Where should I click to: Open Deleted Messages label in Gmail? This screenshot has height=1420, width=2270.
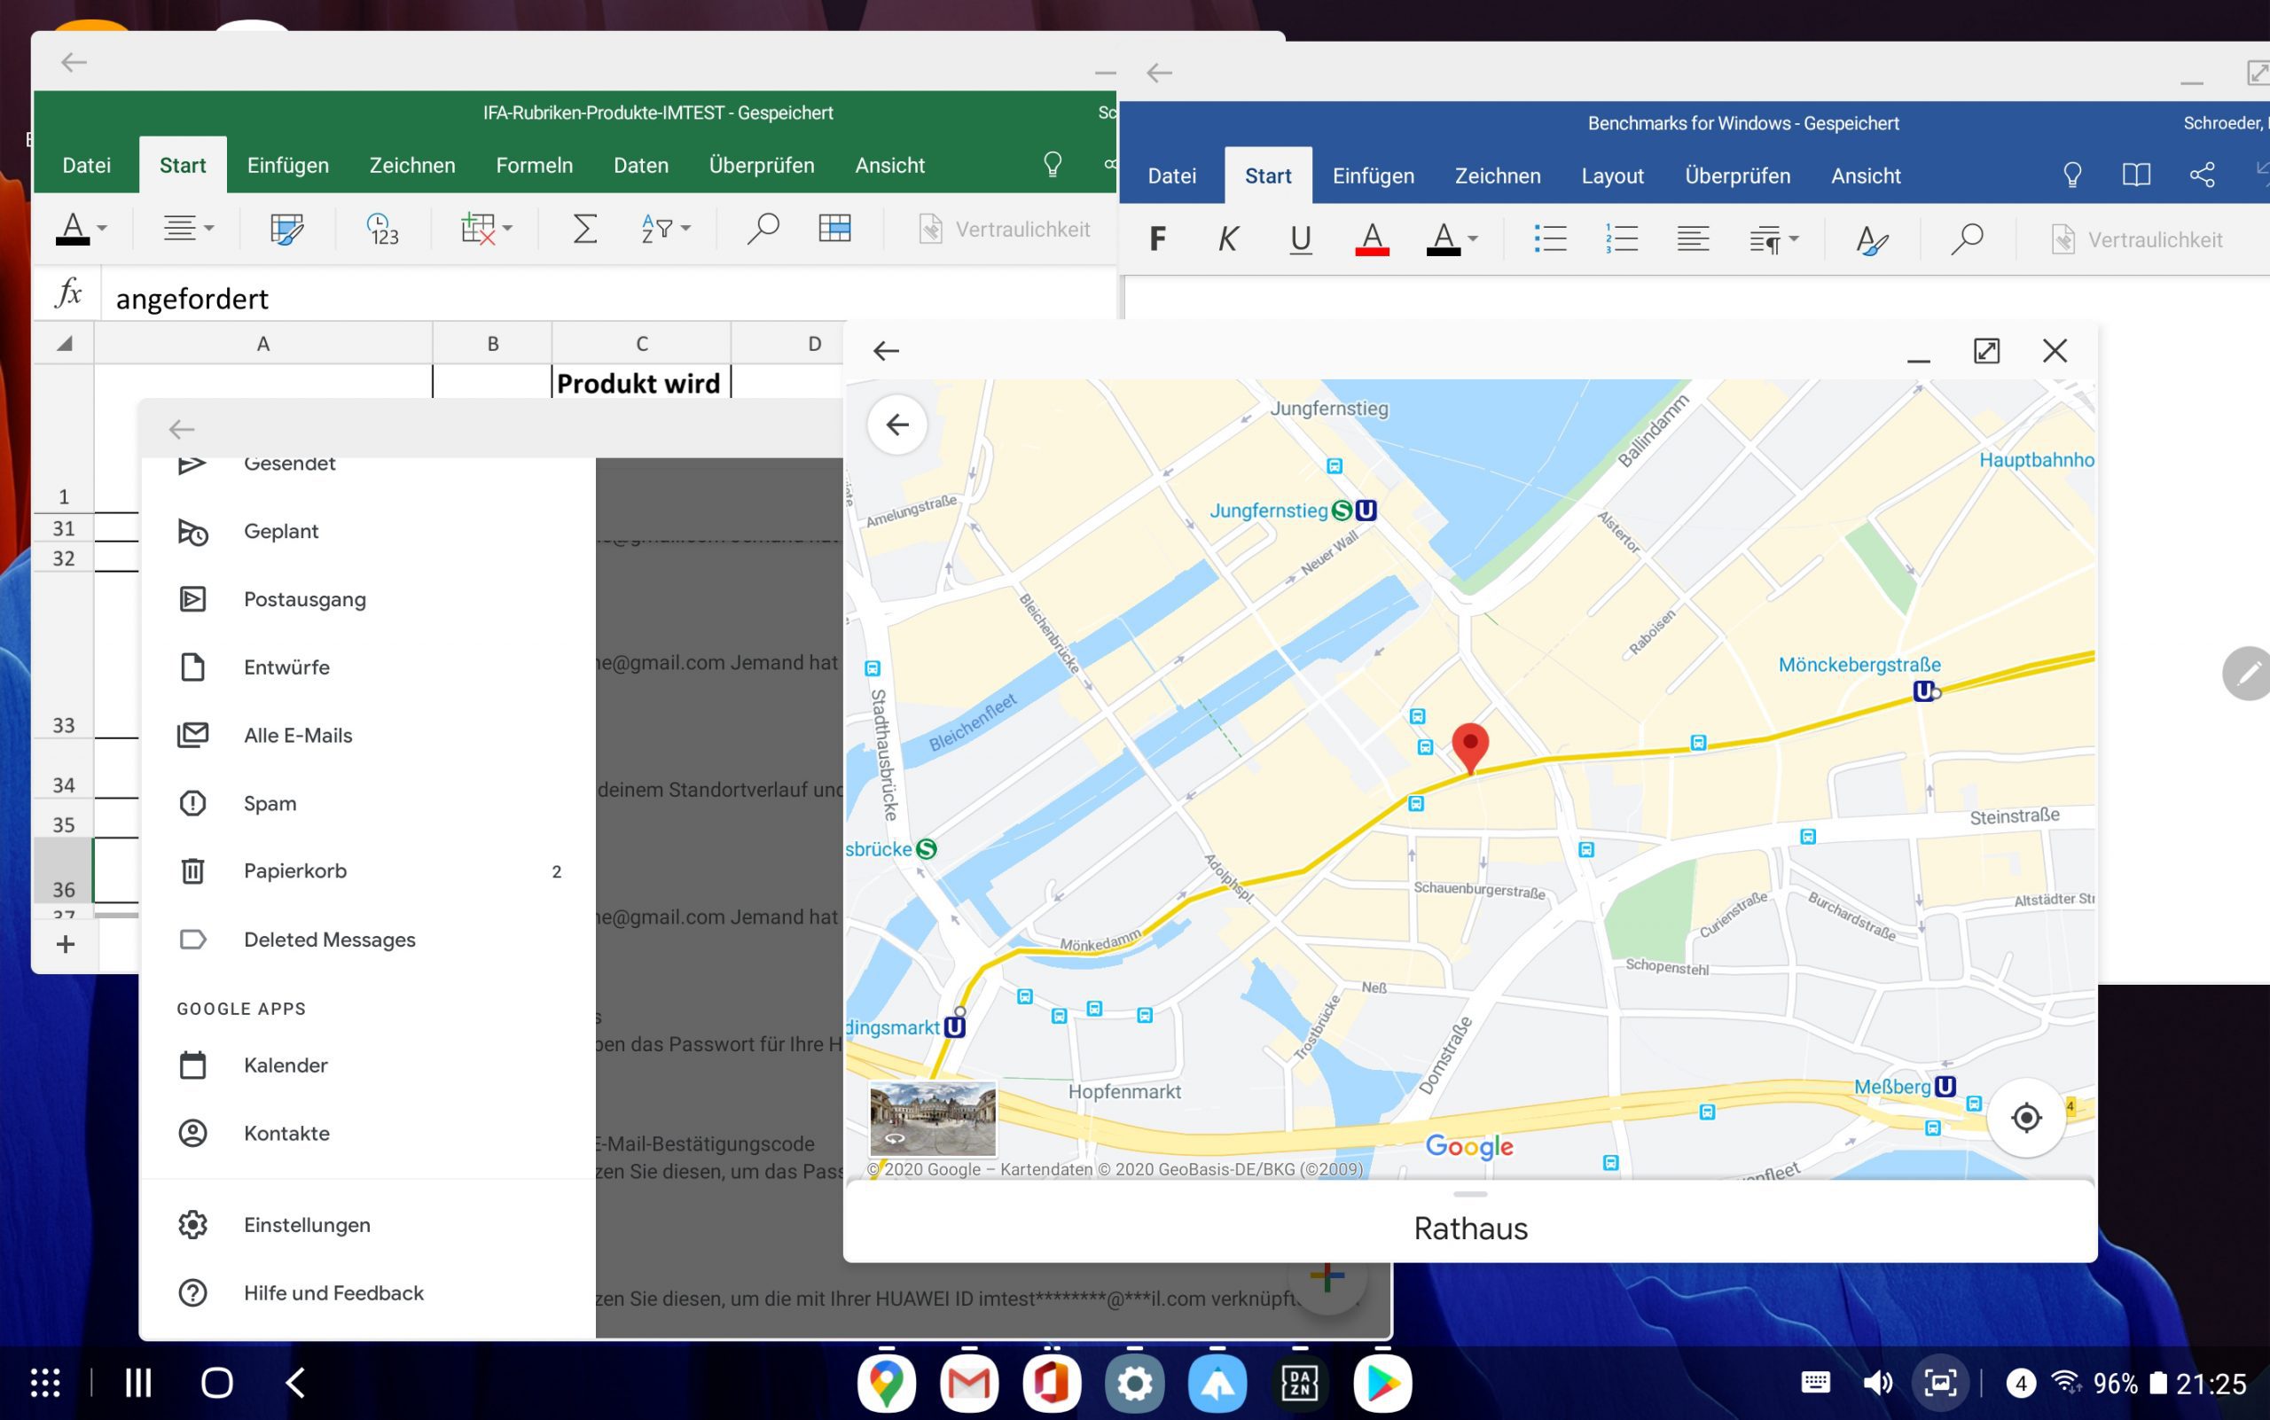pyautogui.click(x=367, y=940)
